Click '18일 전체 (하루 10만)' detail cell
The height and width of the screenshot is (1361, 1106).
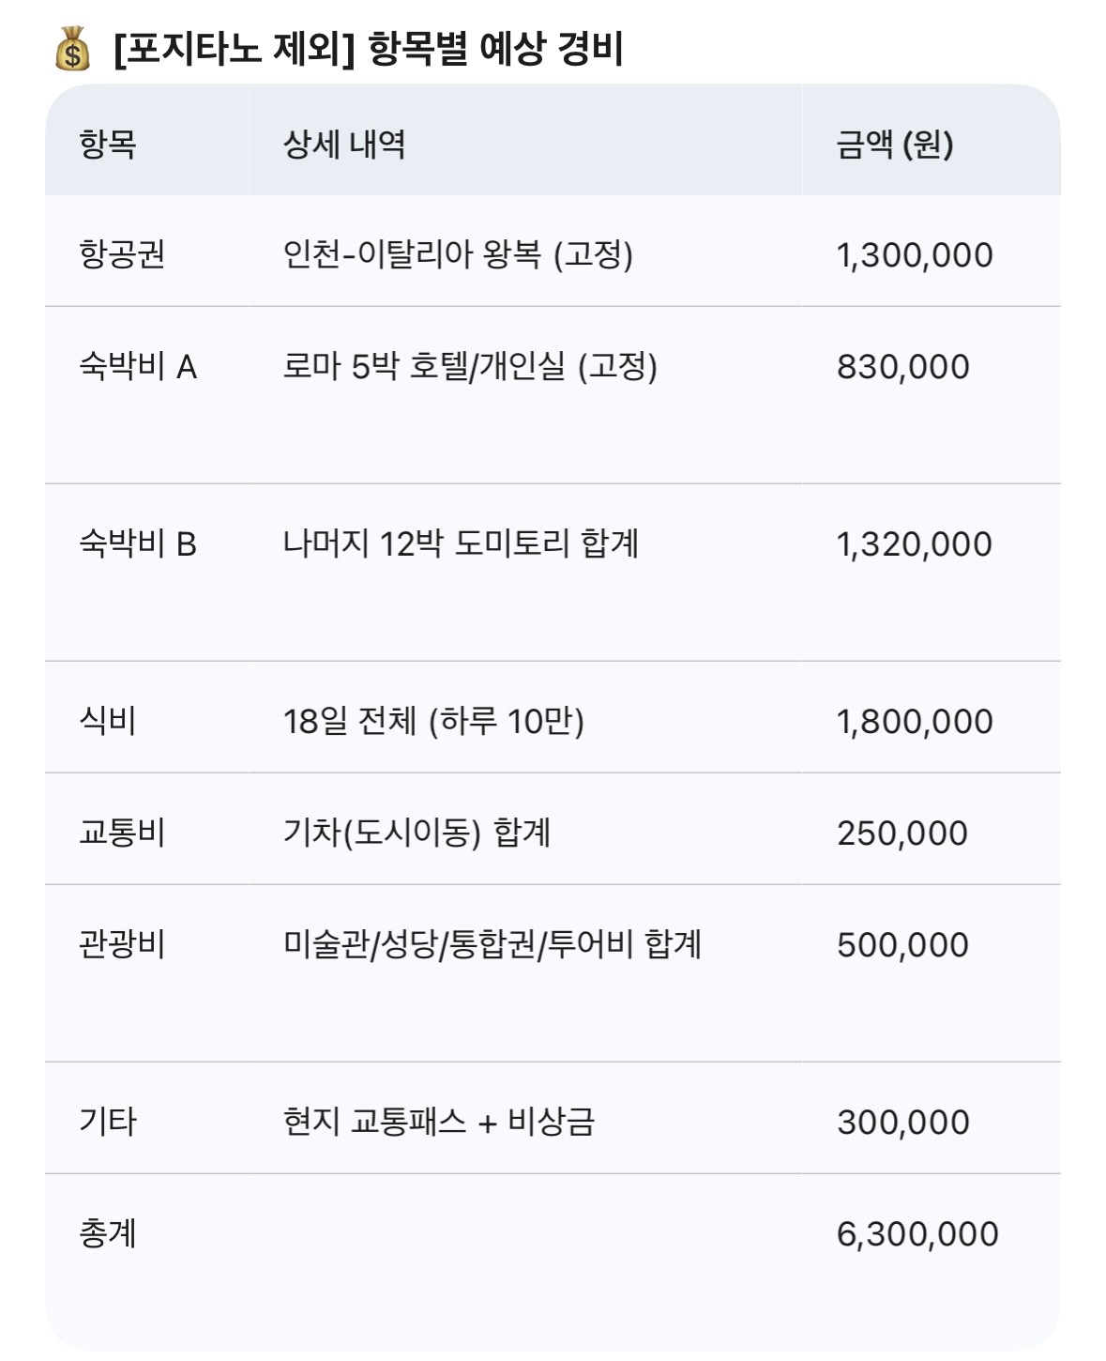click(433, 721)
